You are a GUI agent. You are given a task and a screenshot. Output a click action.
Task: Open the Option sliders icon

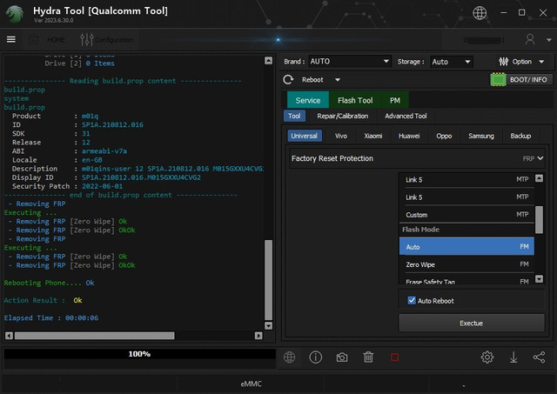503,62
